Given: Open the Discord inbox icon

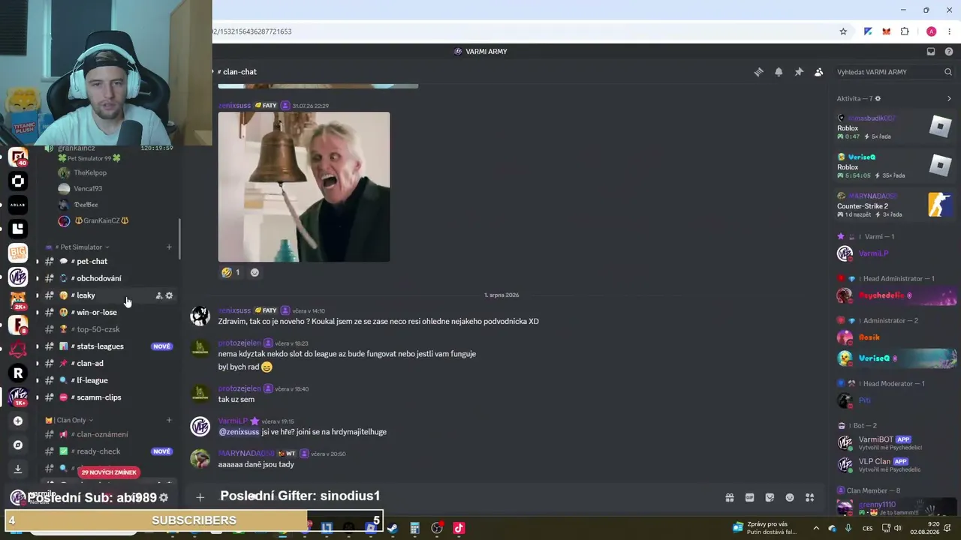Looking at the screenshot, I should click(x=931, y=52).
